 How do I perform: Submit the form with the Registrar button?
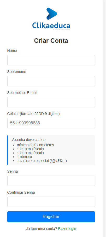click(x=51, y=217)
